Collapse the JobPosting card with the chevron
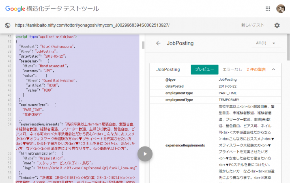 (273, 69)
